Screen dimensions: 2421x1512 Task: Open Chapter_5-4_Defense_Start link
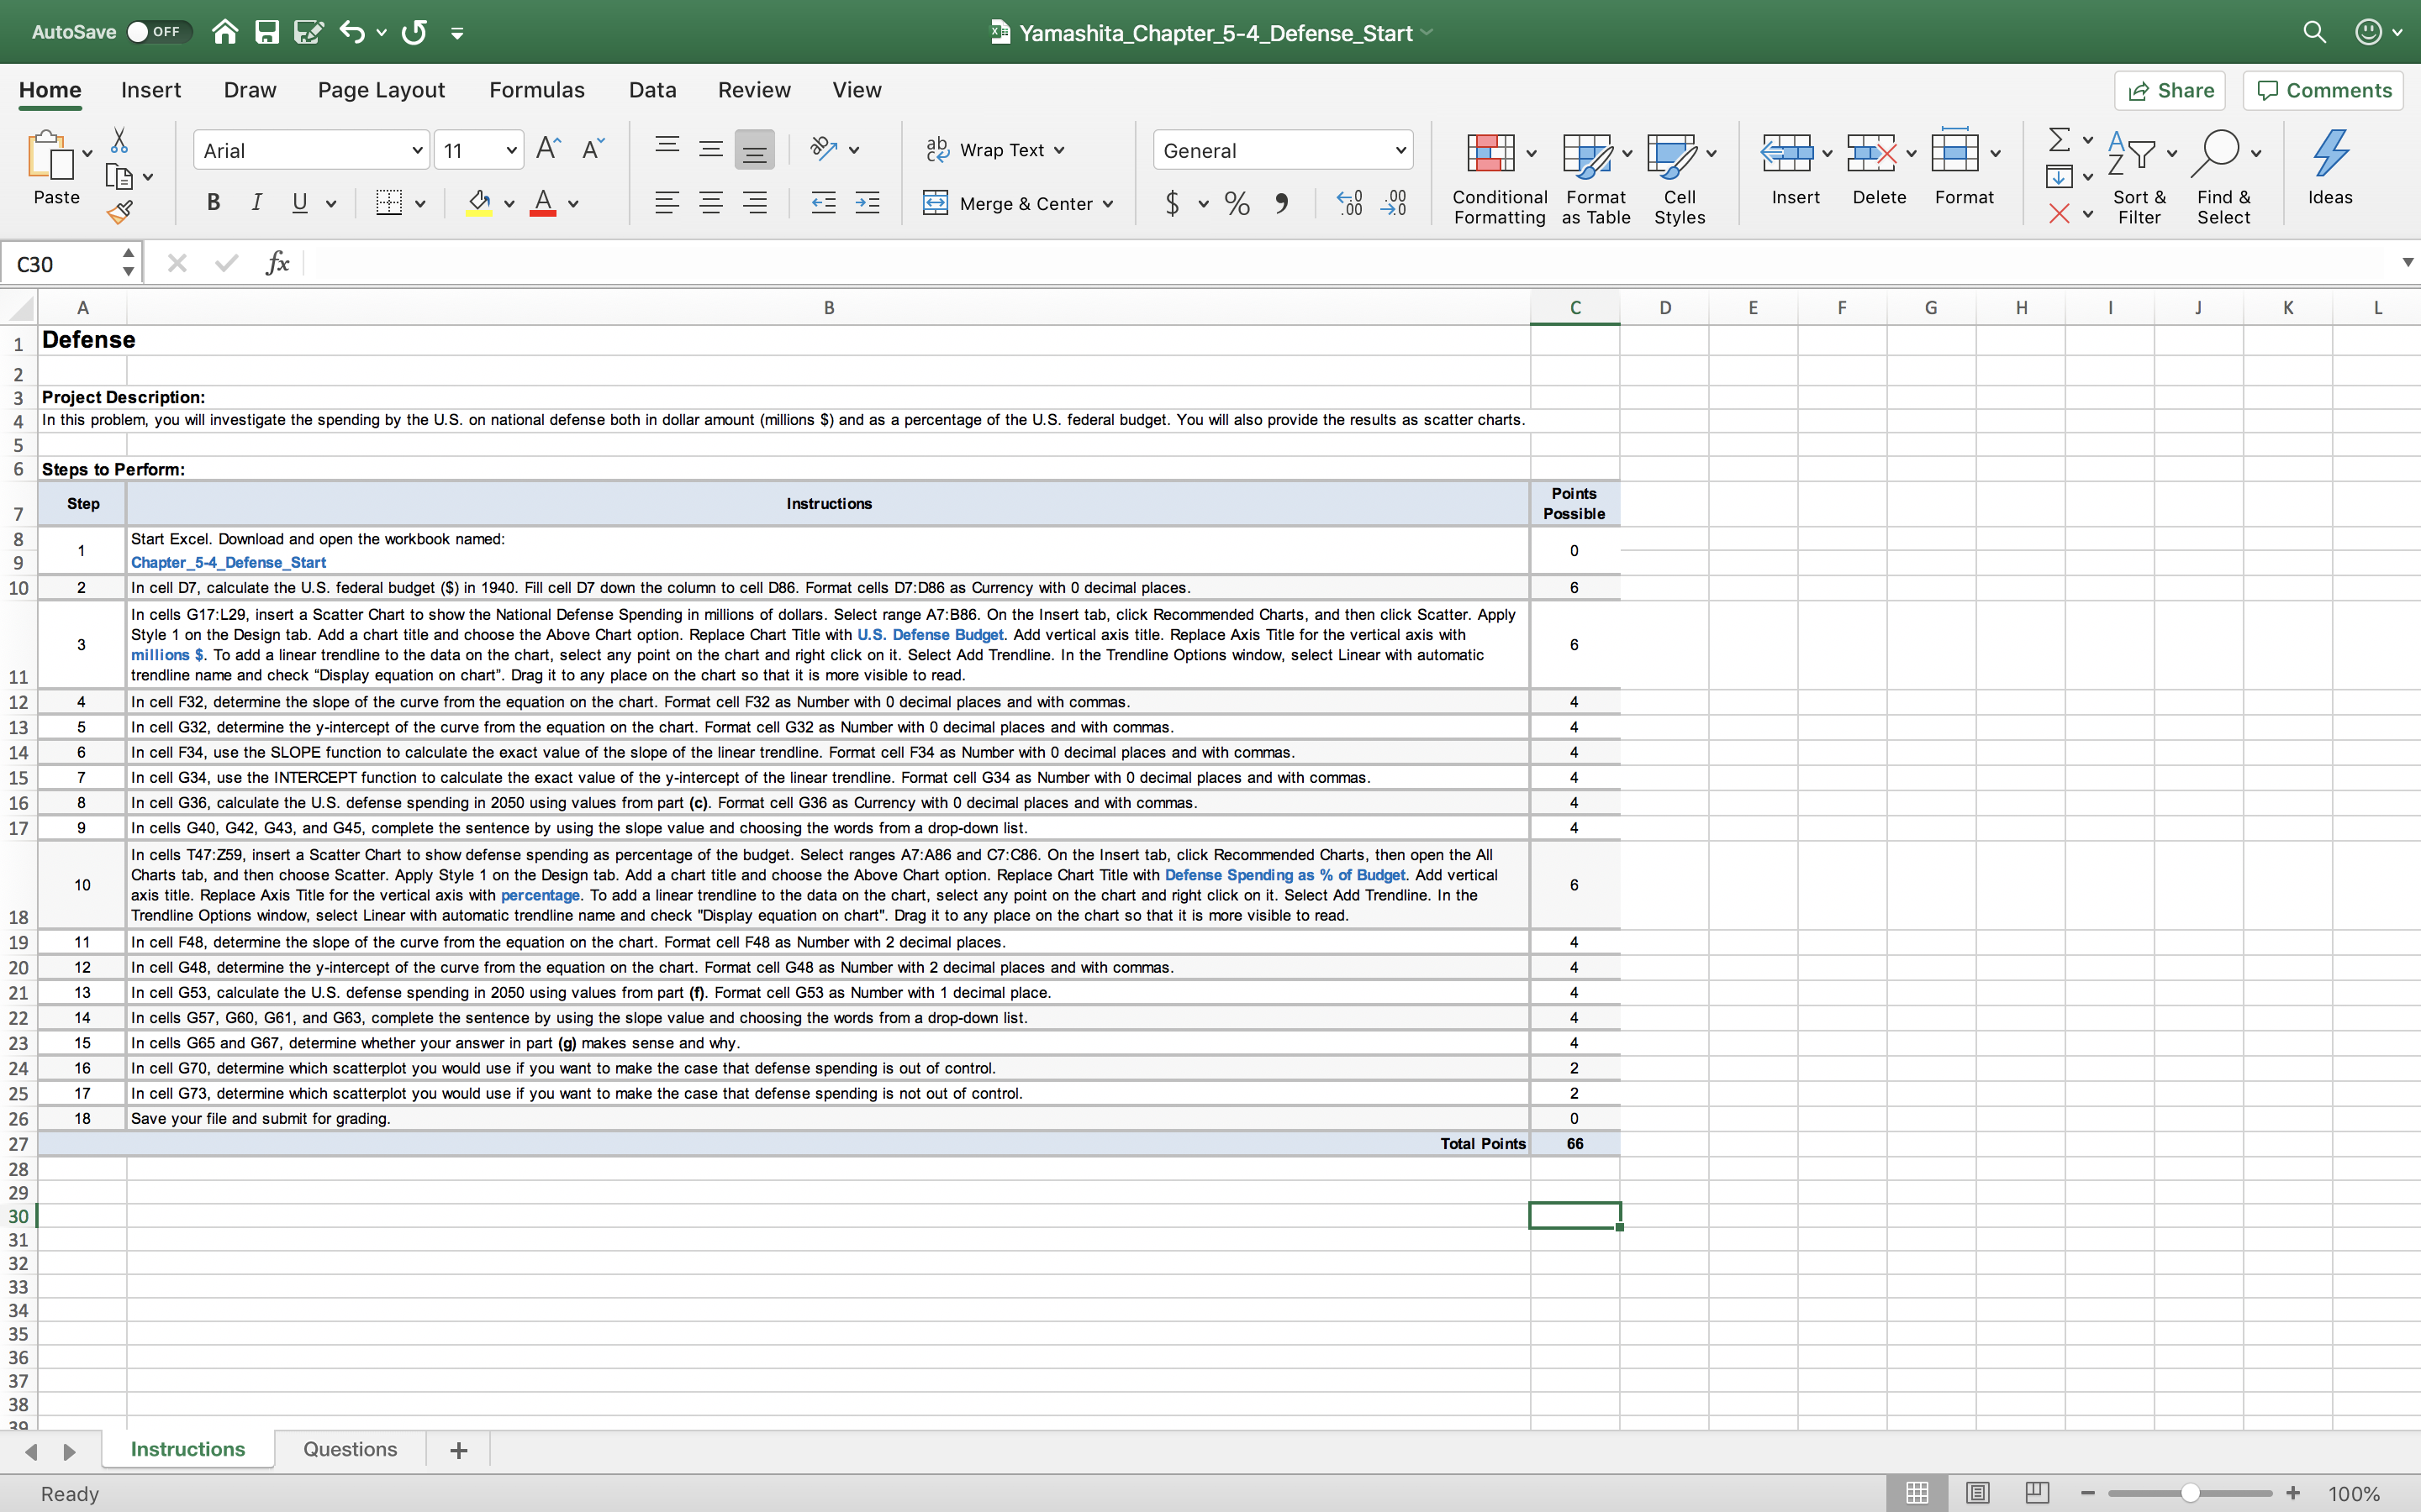(x=228, y=562)
